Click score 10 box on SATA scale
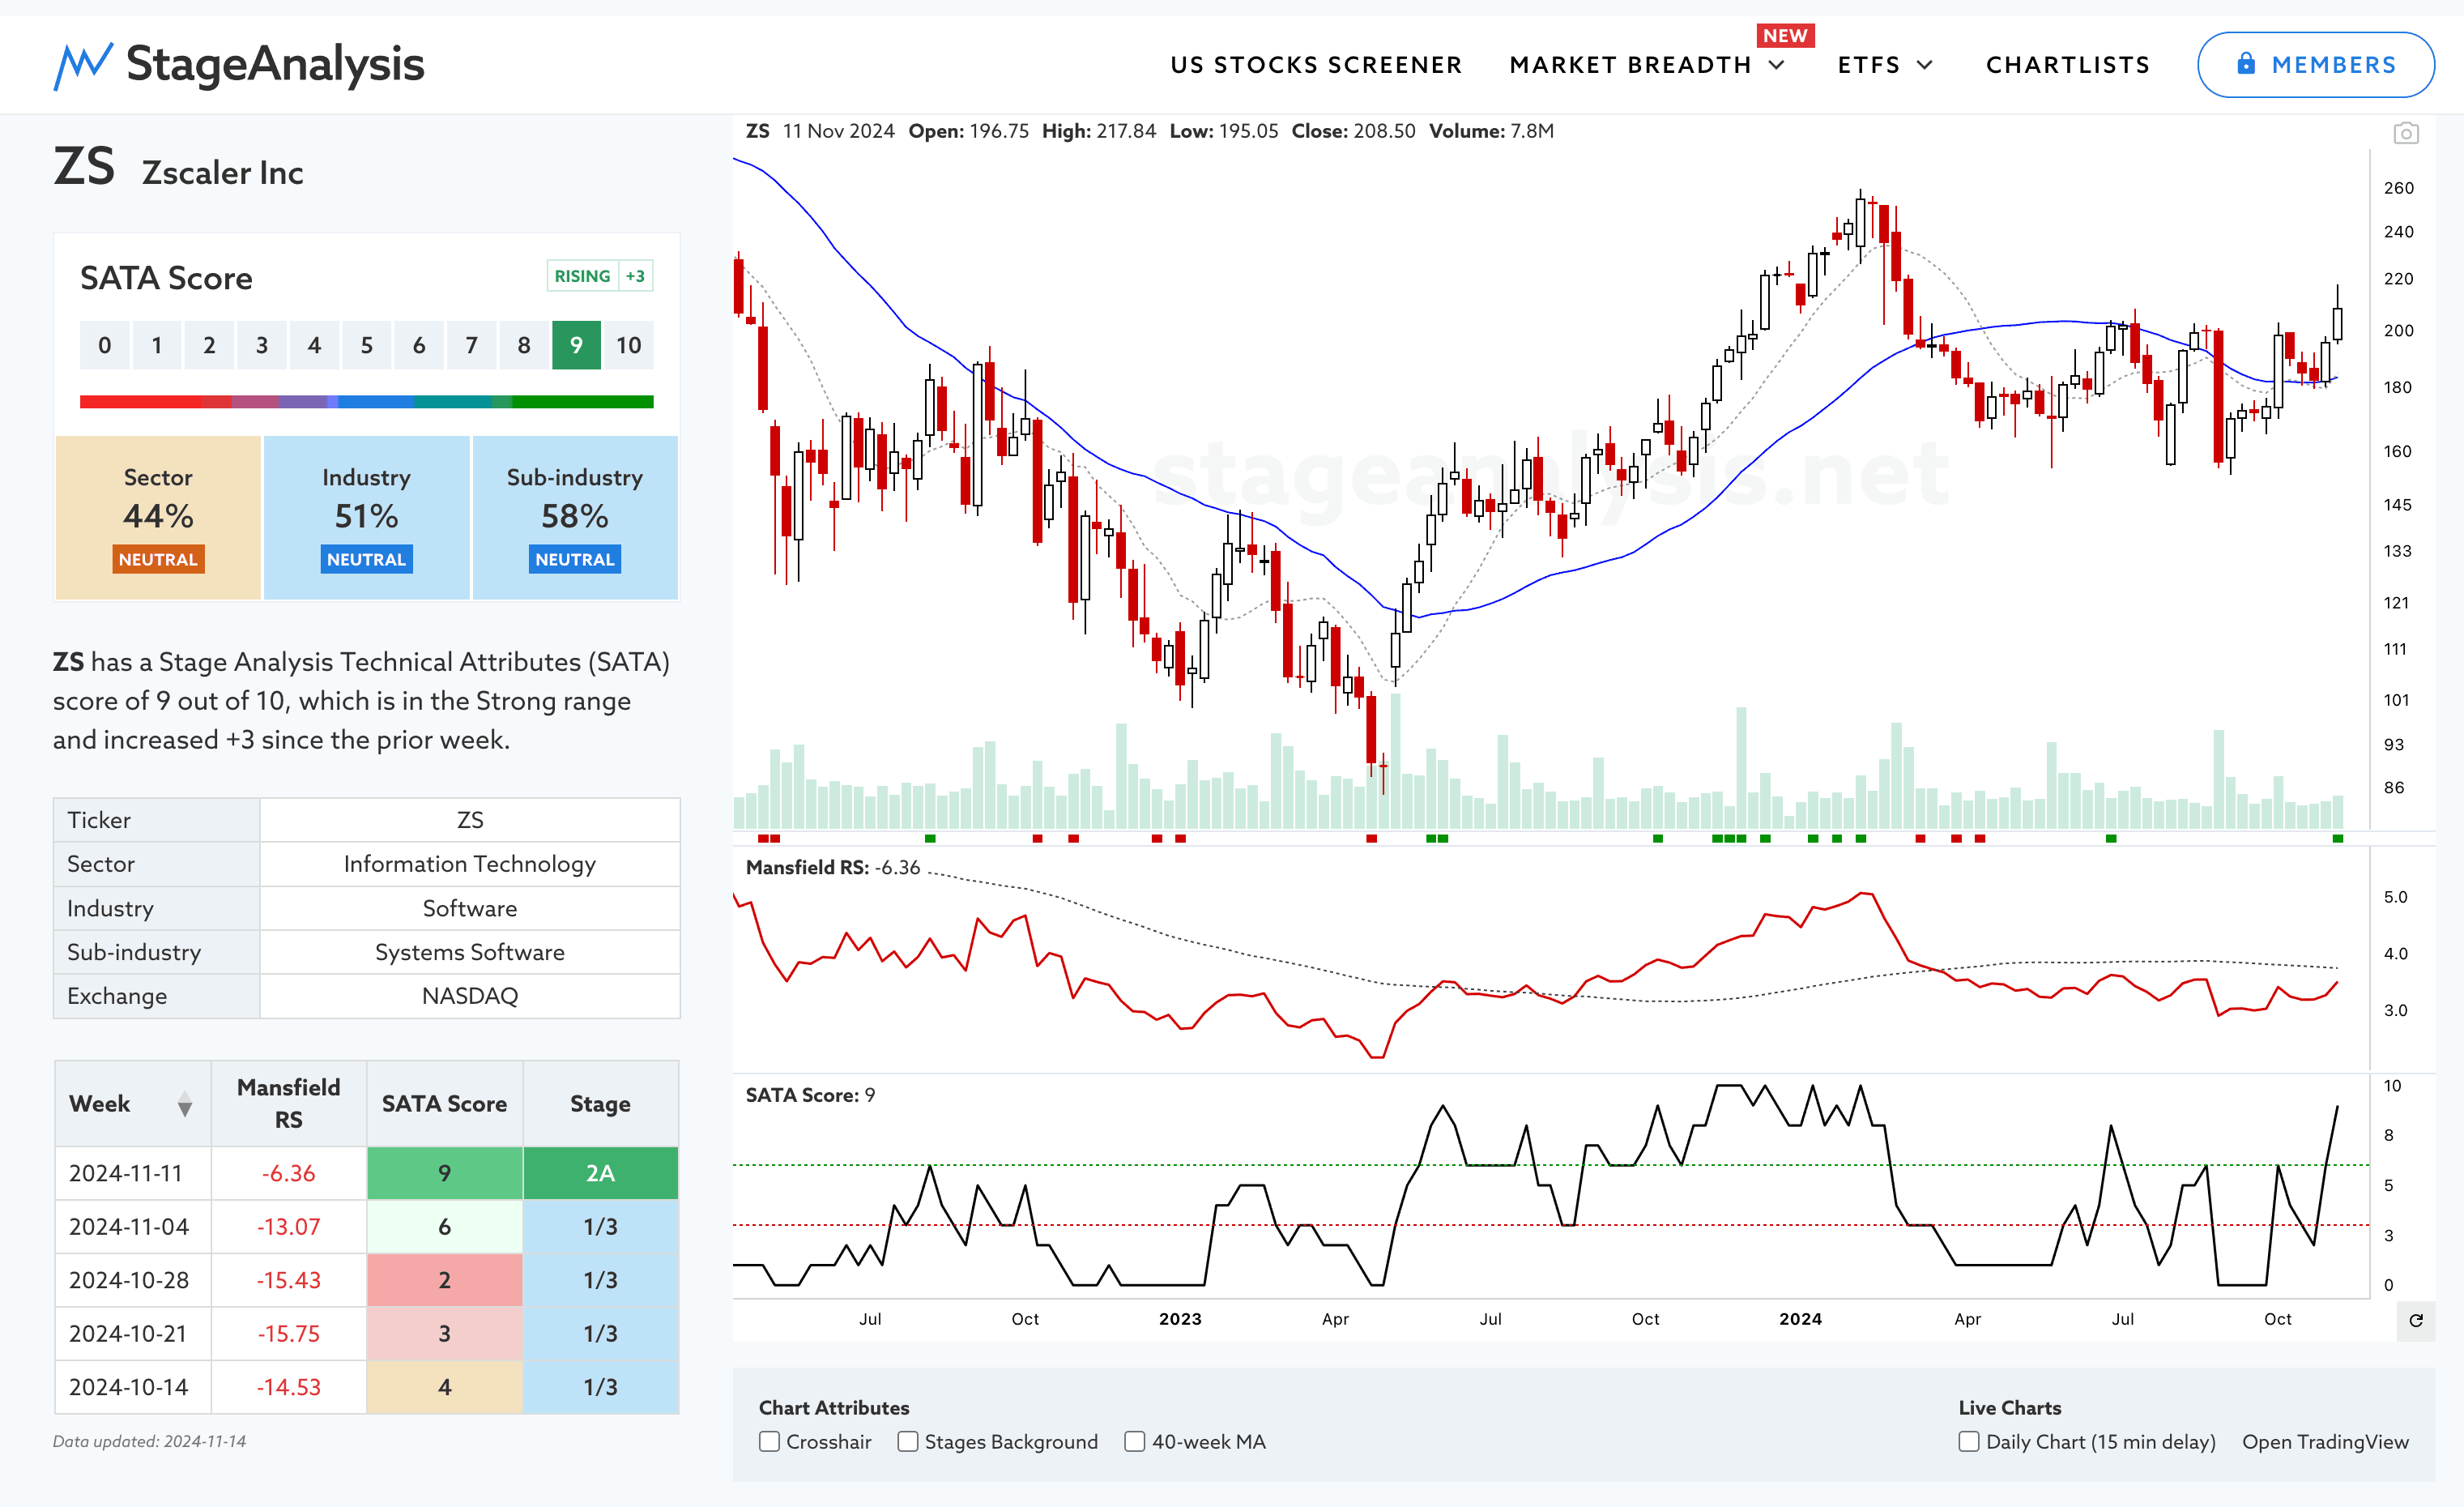The width and height of the screenshot is (2464, 1507). [628, 345]
